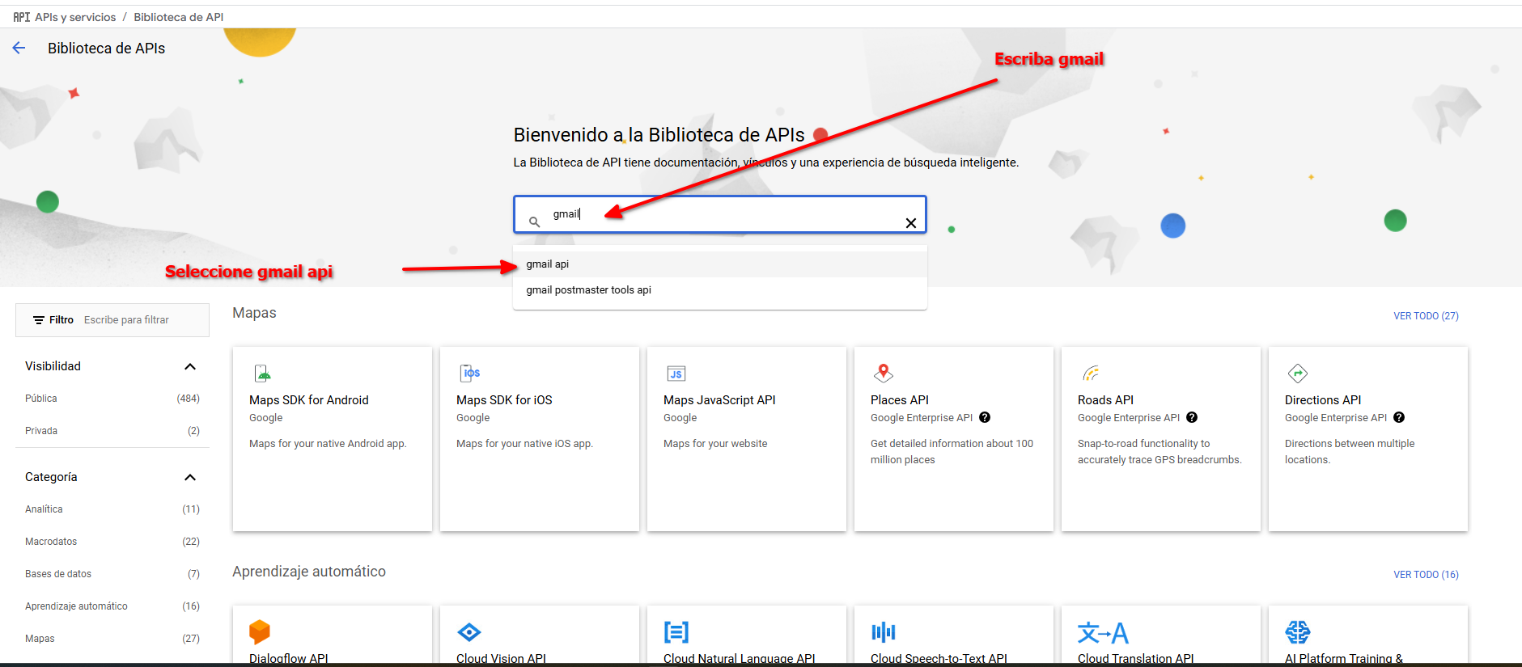1522x667 pixels.
Task: Open the Maps SDK for iOS icon
Action: (x=470, y=374)
